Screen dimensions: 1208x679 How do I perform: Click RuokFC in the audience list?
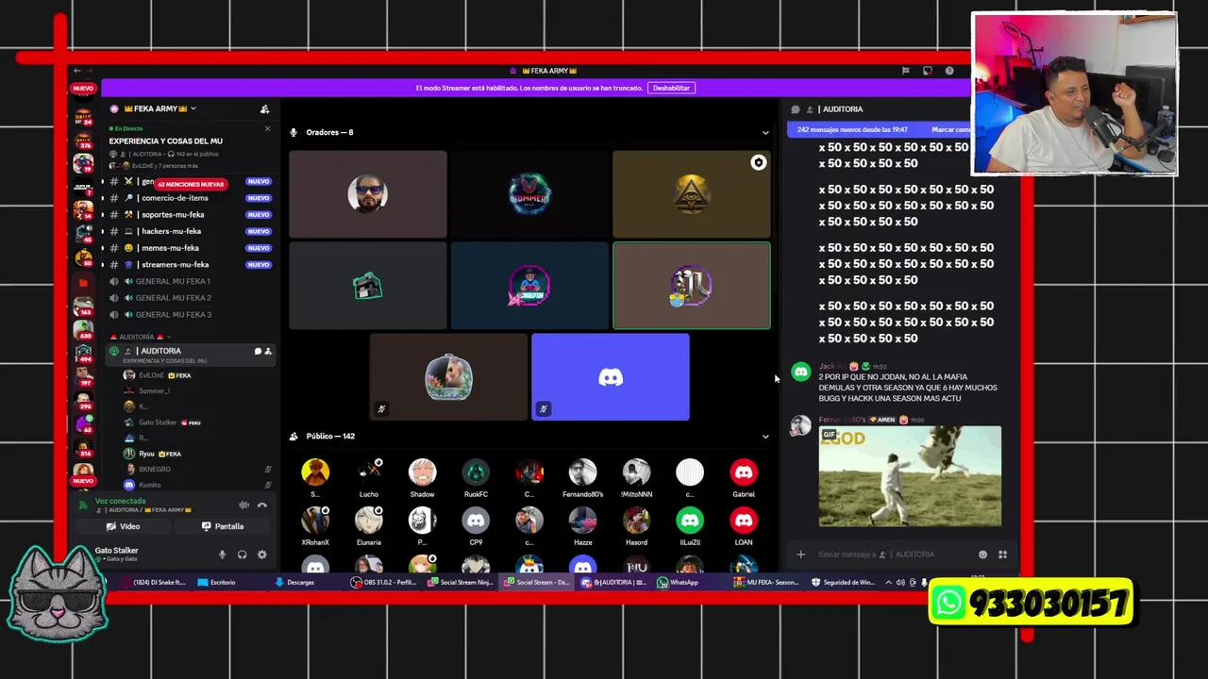476,478
